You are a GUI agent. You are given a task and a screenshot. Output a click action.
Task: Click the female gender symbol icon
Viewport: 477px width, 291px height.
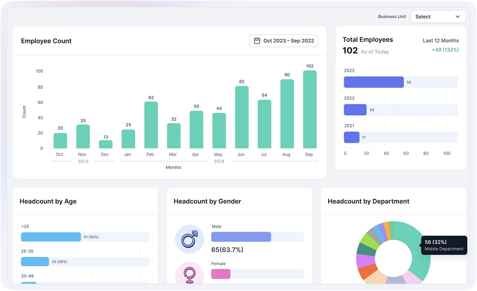pyautogui.click(x=189, y=274)
